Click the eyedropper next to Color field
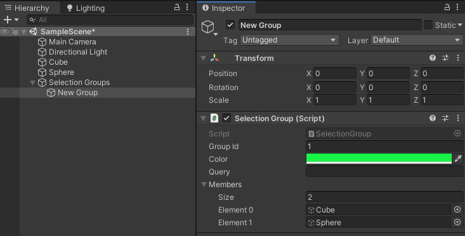The image size is (465, 236). (458, 159)
